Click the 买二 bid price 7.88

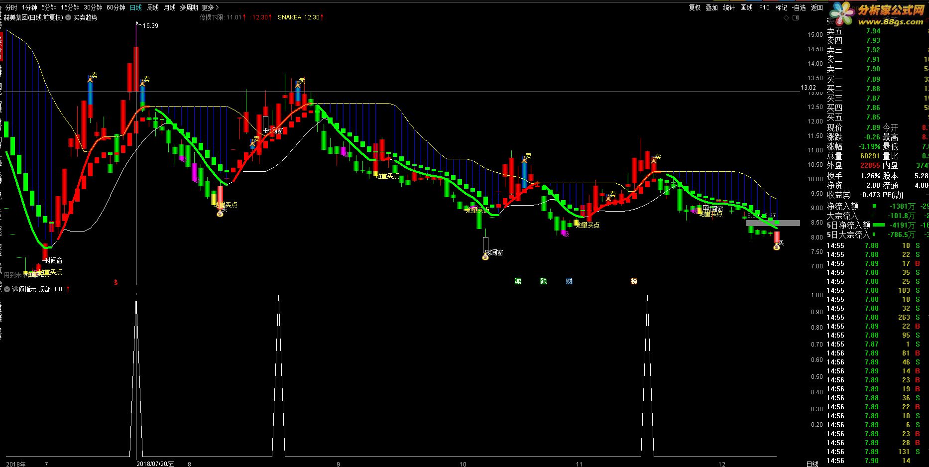873,89
